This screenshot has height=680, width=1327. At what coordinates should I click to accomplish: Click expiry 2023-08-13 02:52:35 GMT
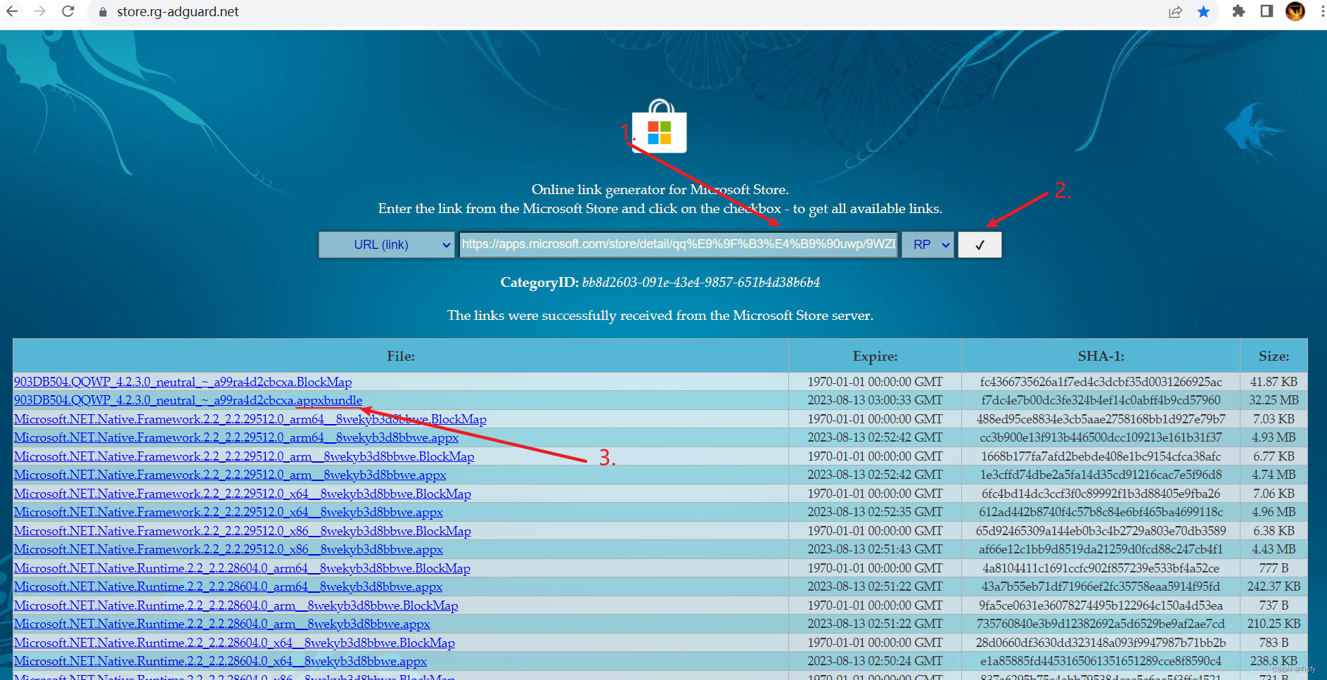click(875, 512)
